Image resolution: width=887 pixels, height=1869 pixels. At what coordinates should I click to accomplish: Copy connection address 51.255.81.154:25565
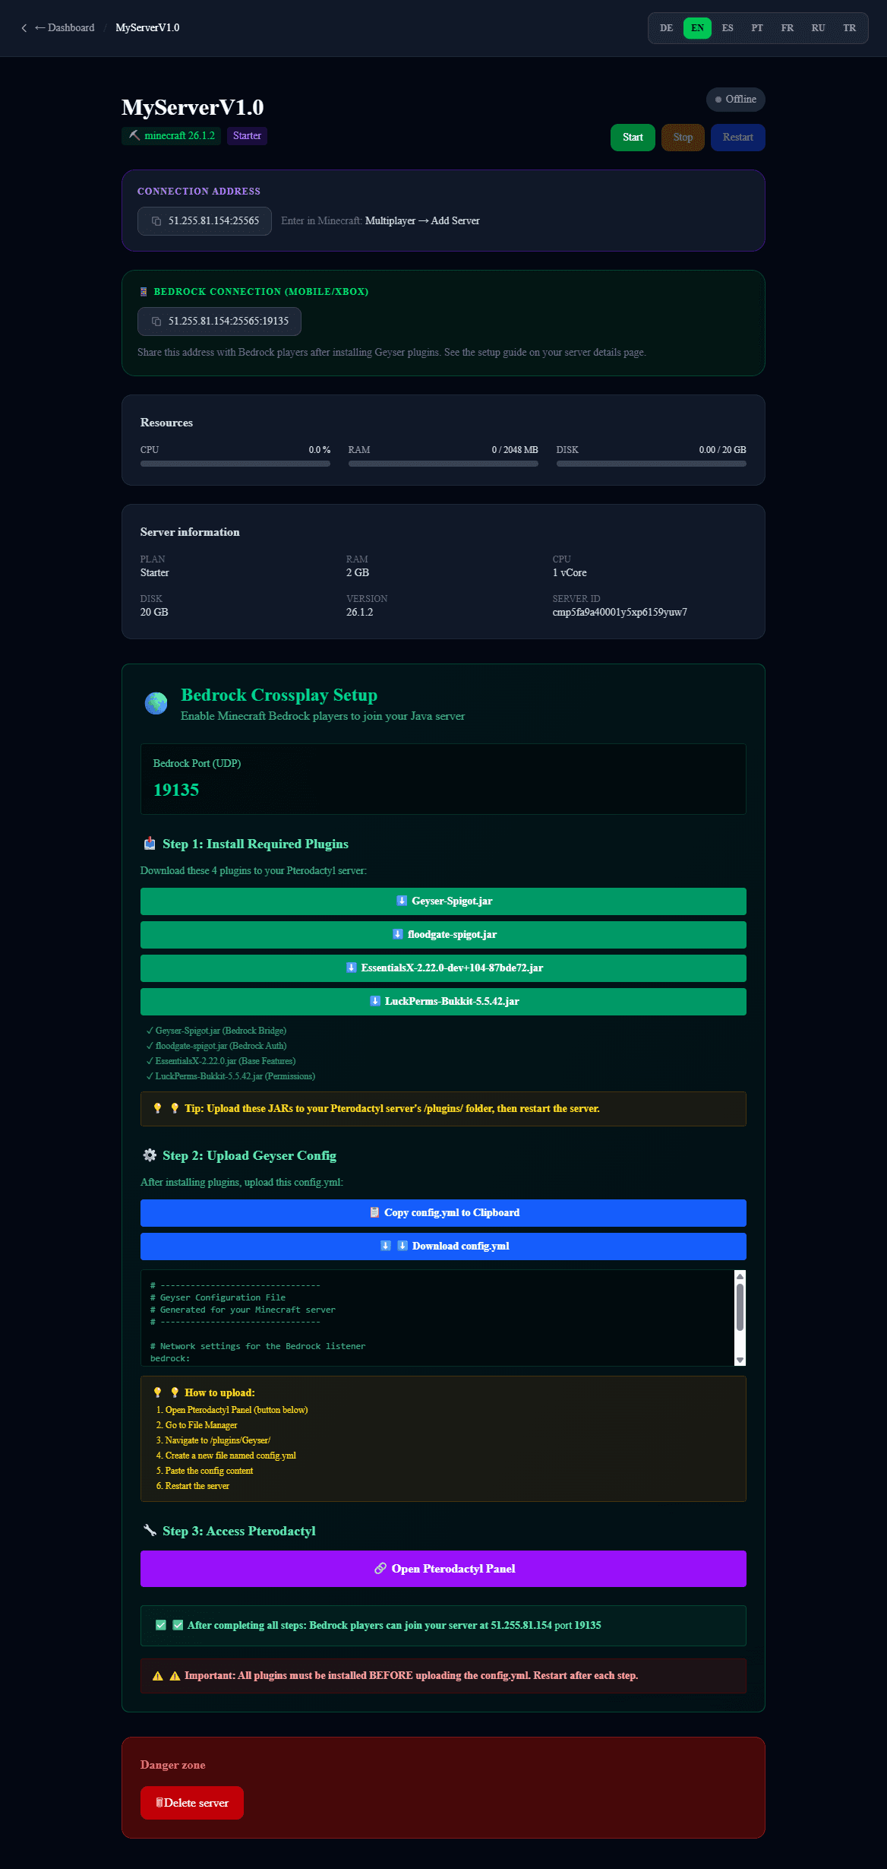(204, 221)
